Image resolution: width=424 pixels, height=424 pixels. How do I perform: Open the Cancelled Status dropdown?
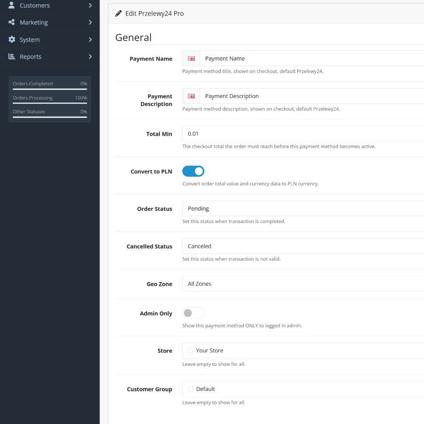[303, 246]
